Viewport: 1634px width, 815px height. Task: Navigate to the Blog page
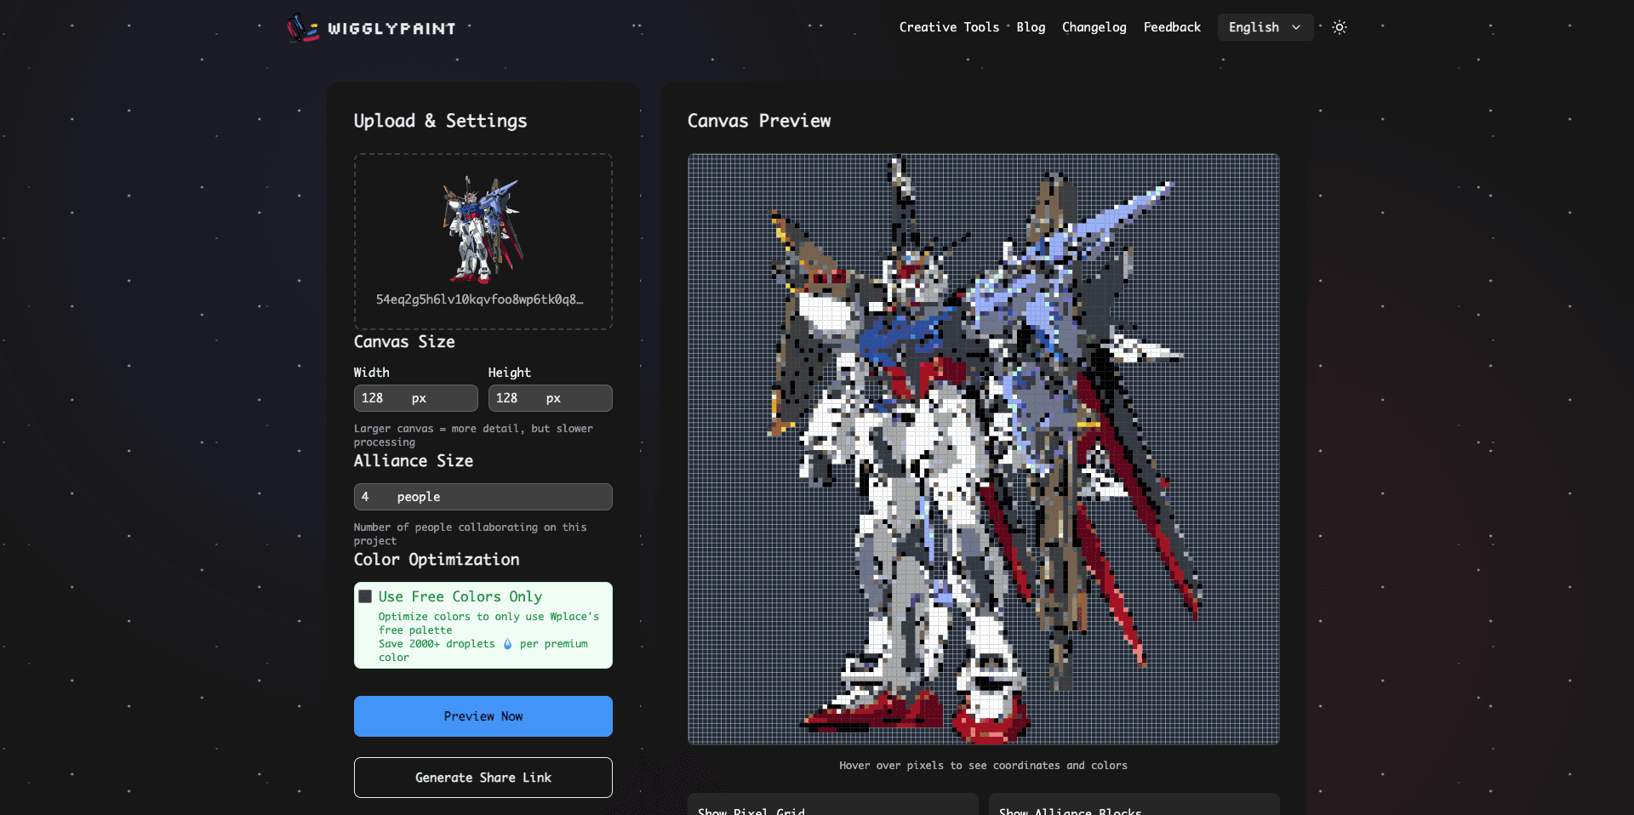coord(1031,27)
